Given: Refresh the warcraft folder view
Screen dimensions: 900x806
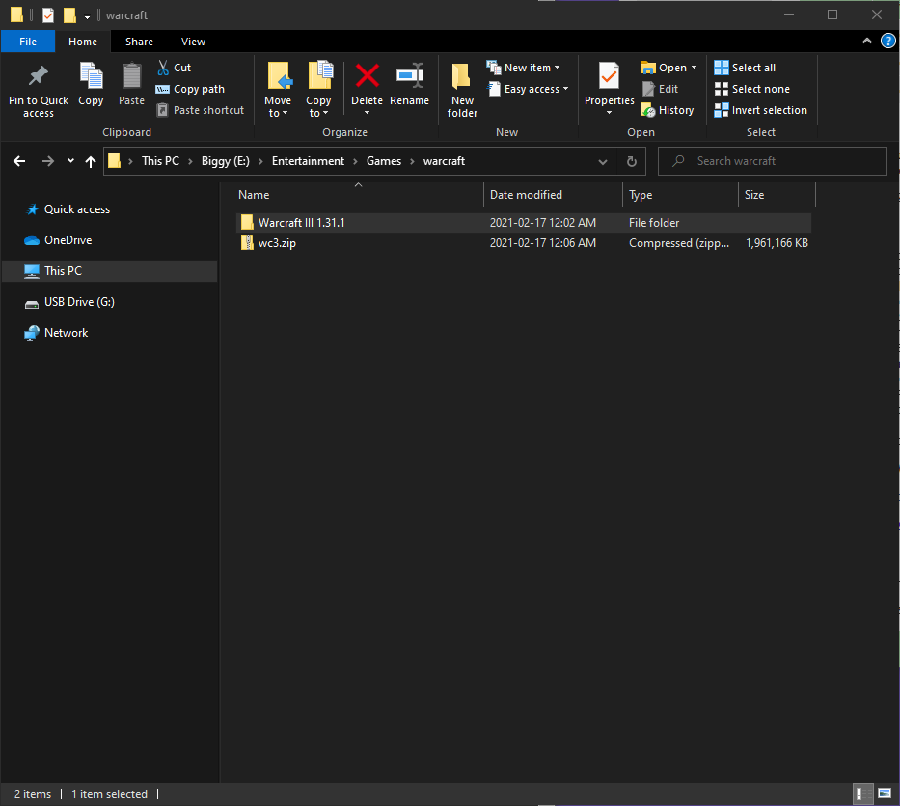Looking at the screenshot, I should (x=632, y=161).
